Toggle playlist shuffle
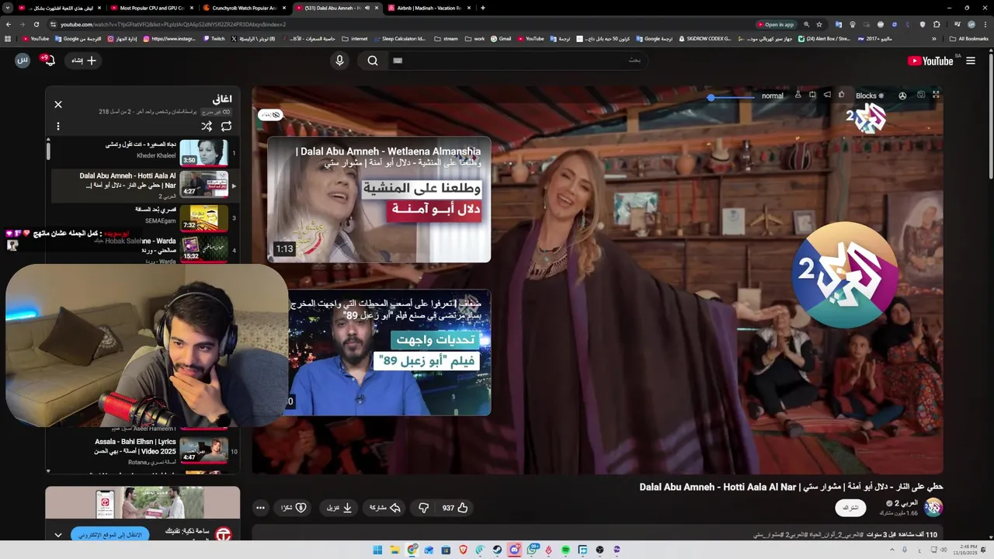This screenshot has width=994, height=559. point(206,126)
